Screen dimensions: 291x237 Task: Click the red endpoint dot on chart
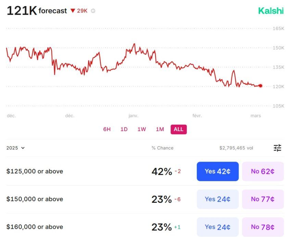[x=261, y=86]
